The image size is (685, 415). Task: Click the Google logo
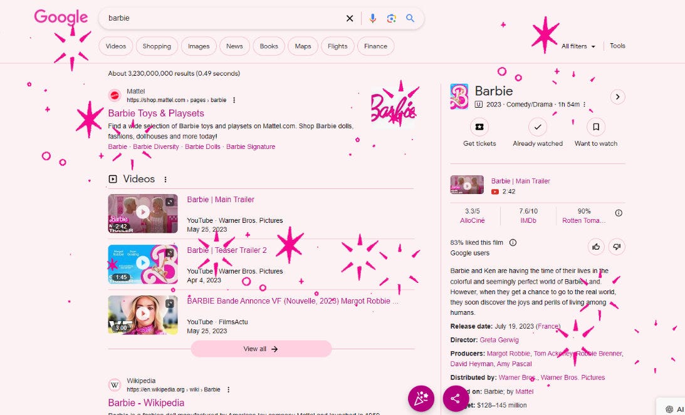[61, 18]
